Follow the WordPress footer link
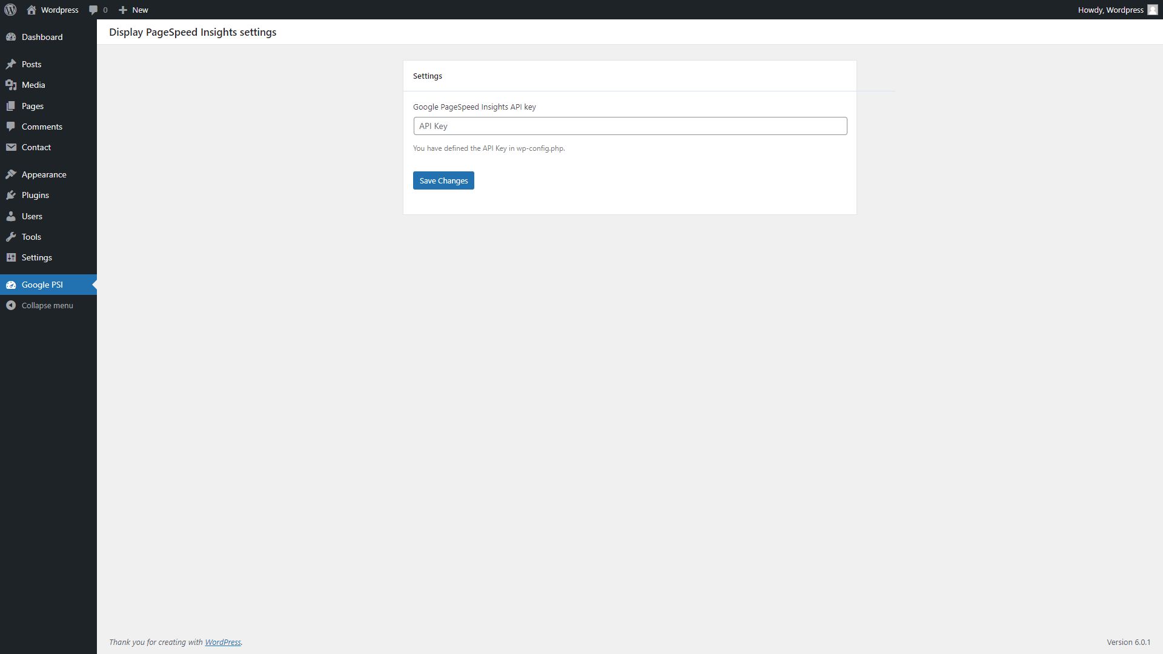The width and height of the screenshot is (1163, 654). click(222, 642)
